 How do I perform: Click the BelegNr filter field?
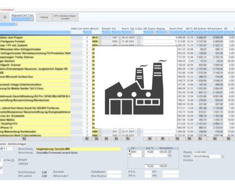click(106, 32)
